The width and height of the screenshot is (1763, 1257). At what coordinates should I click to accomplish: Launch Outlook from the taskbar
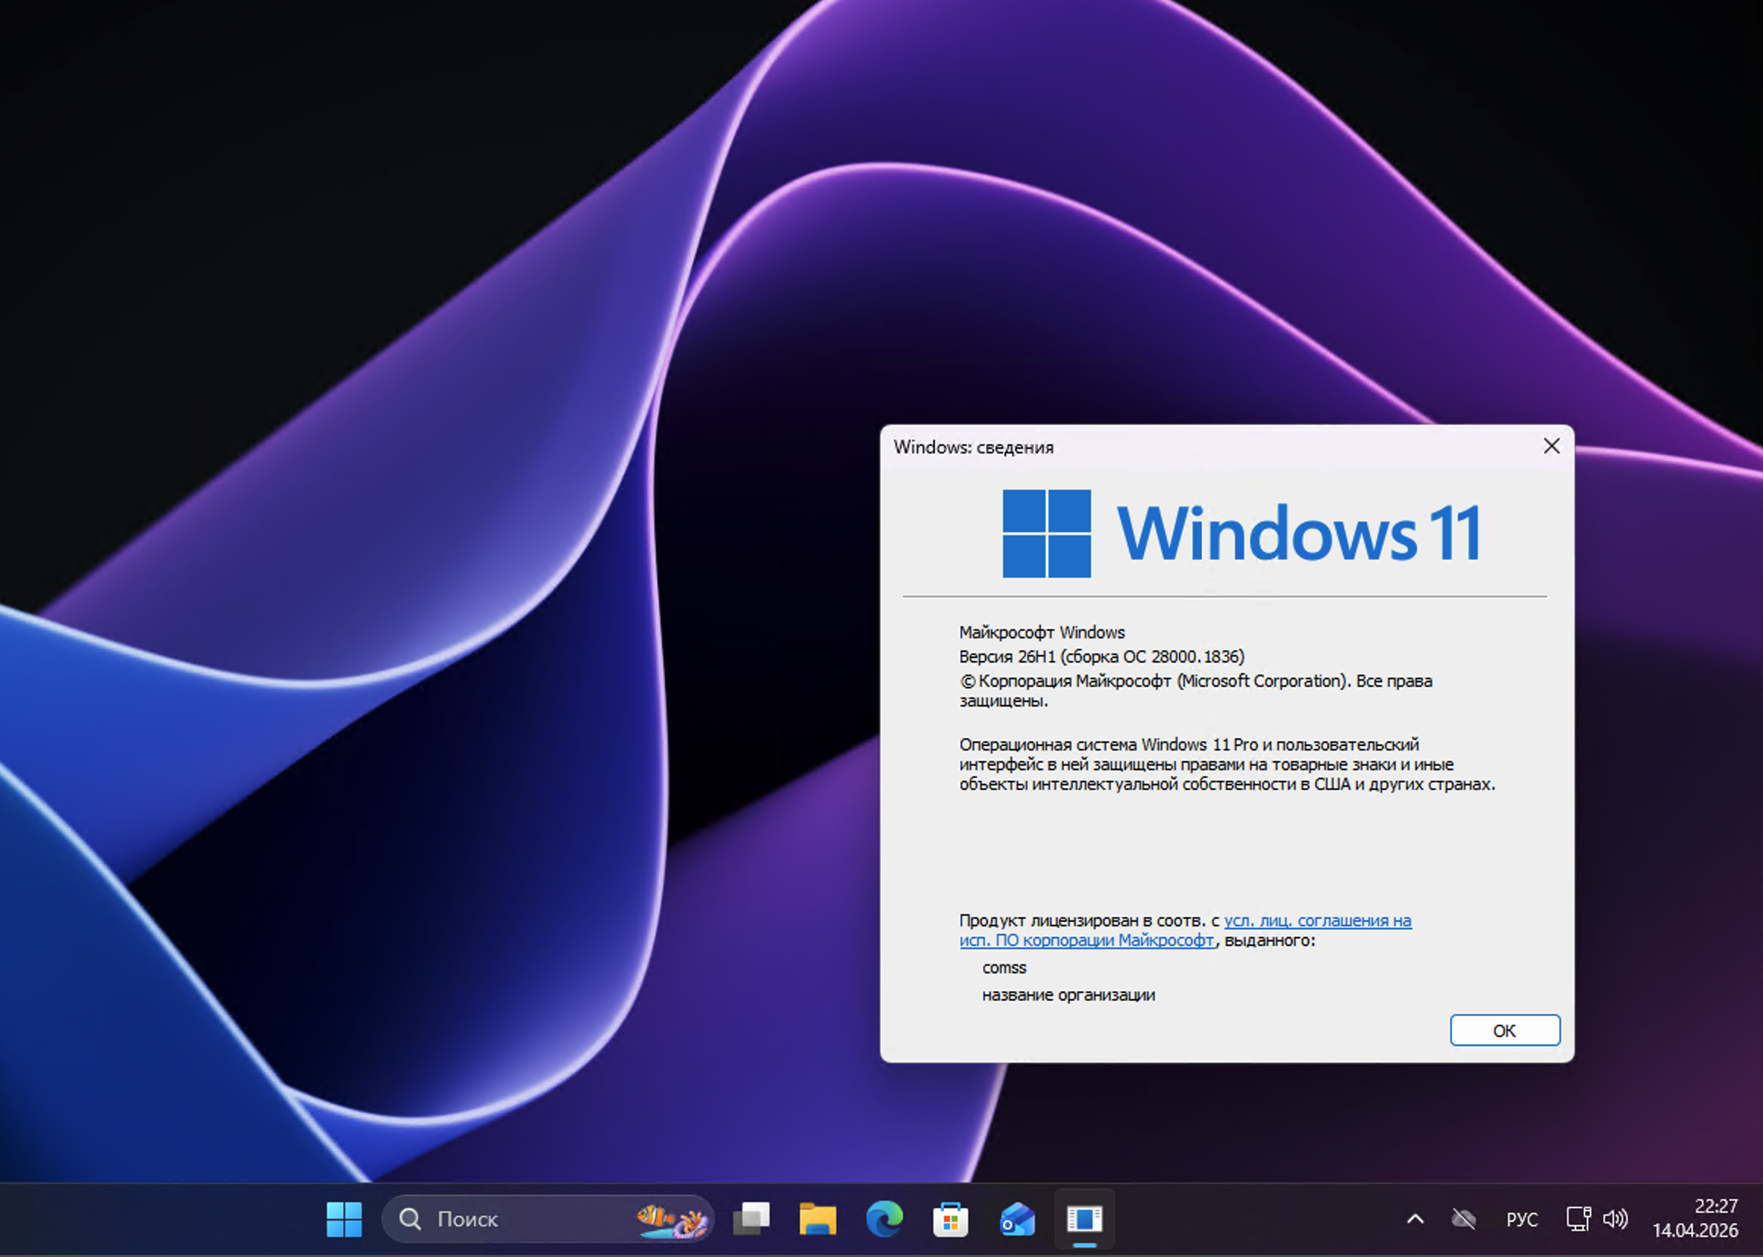coord(1017,1218)
